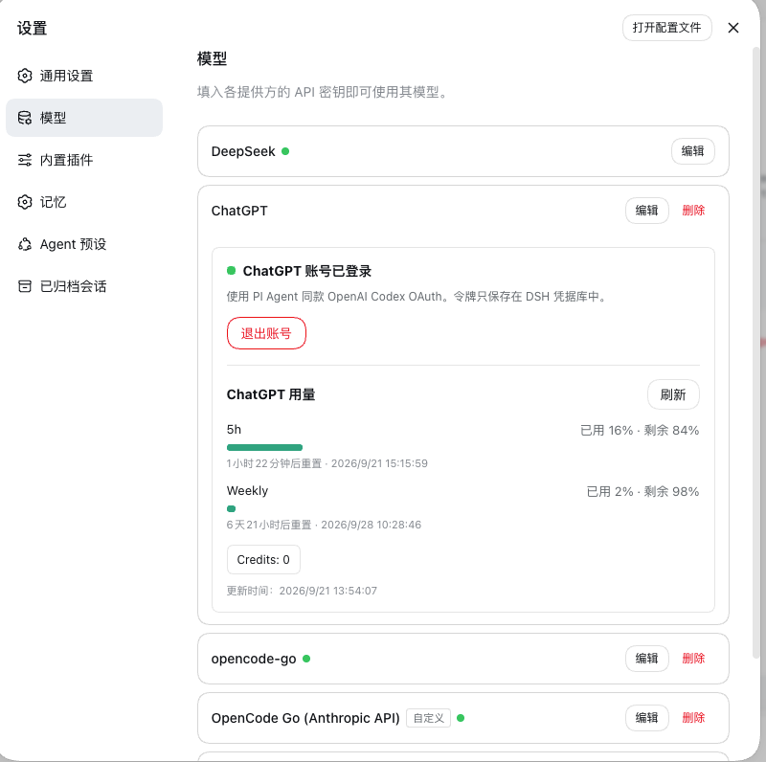Click OpenCode Go (Anthropic API) status dot
Image resolution: width=766 pixels, height=762 pixels.
pyautogui.click(x=461, y=718)
